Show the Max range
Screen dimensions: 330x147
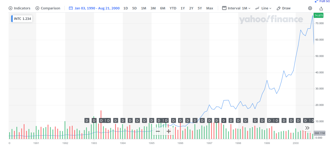[210, 8]
